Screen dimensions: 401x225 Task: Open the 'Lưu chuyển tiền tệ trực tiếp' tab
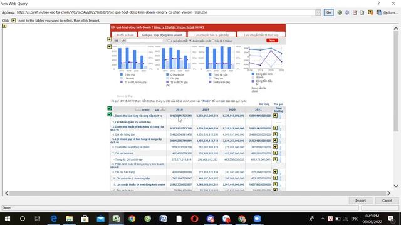click(x=261, y=35)
